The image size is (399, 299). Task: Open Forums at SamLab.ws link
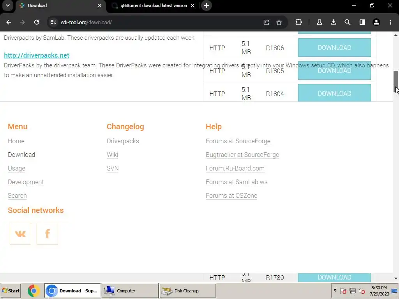pyautogui.click(x=237, y=182)
